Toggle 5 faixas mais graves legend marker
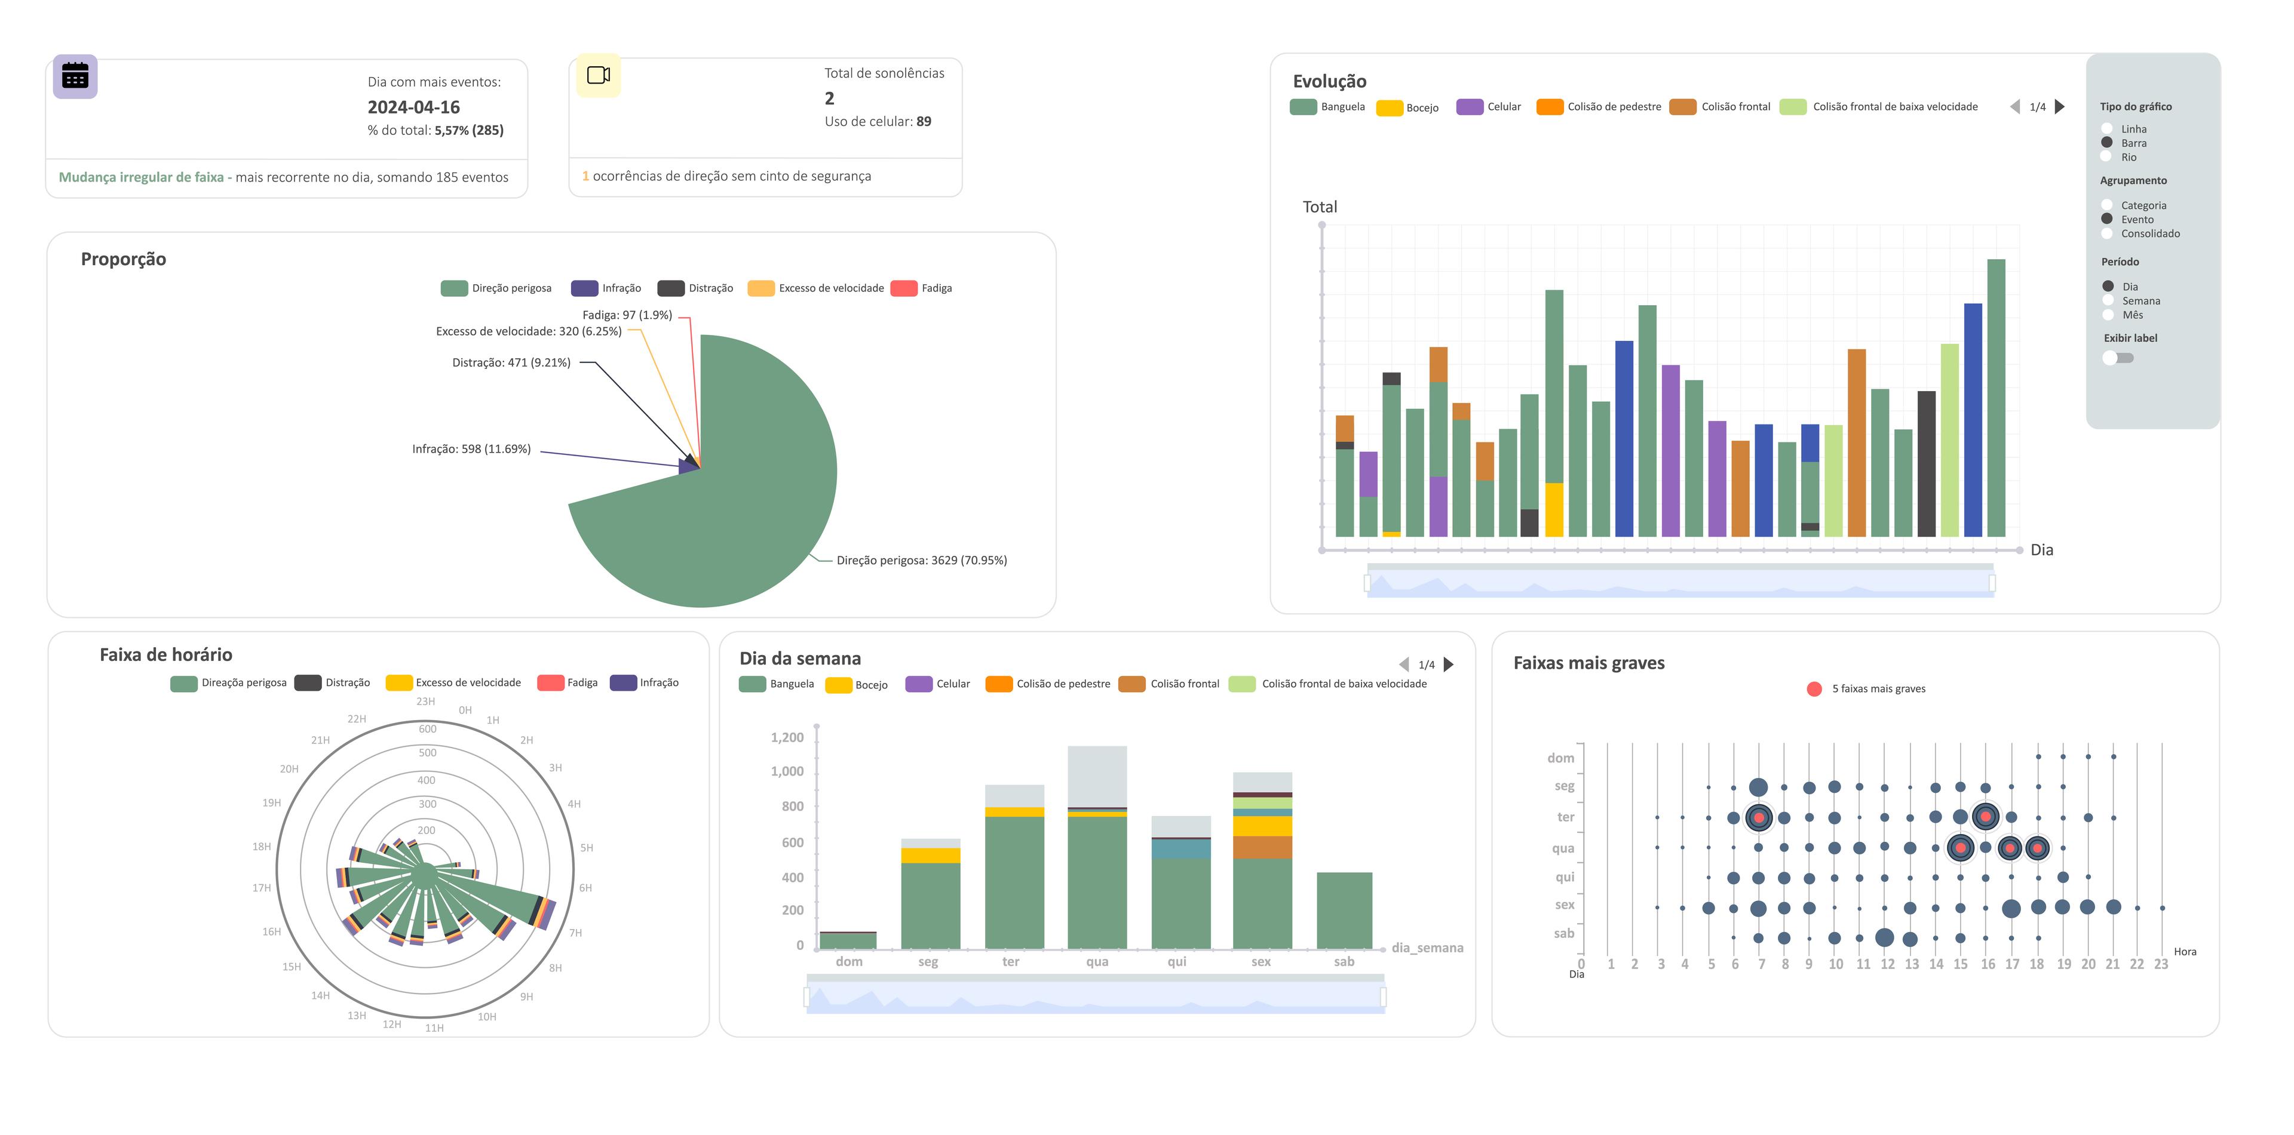This screenshot has width=2294, height=1135. tap(1814, 689)
